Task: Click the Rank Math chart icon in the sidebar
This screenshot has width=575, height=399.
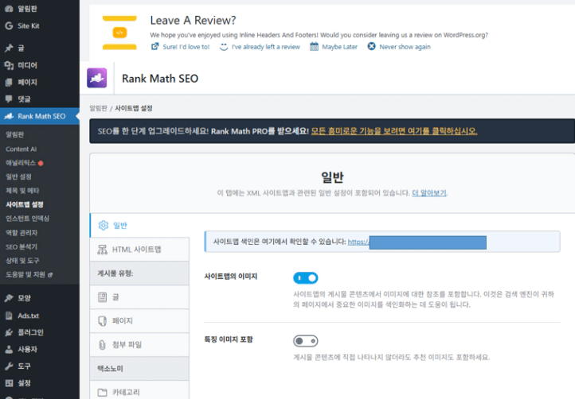Action: coord(9,116)
